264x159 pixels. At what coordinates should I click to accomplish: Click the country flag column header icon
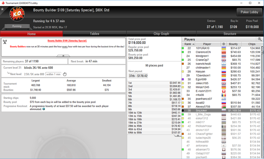(x=224, y=44)
